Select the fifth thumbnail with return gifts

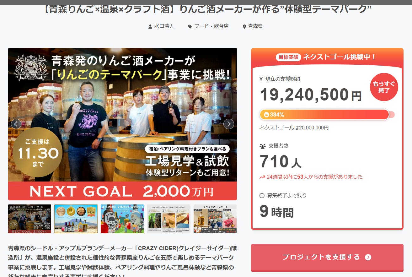tap(215, 219)
